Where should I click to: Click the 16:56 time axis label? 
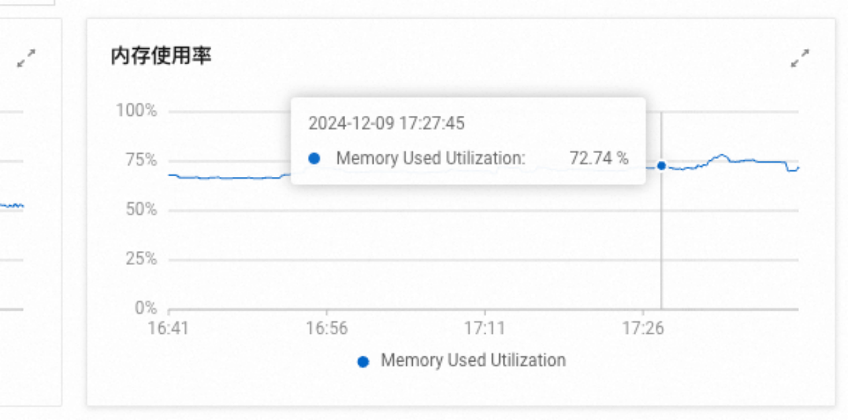click(x=327, y=329)
